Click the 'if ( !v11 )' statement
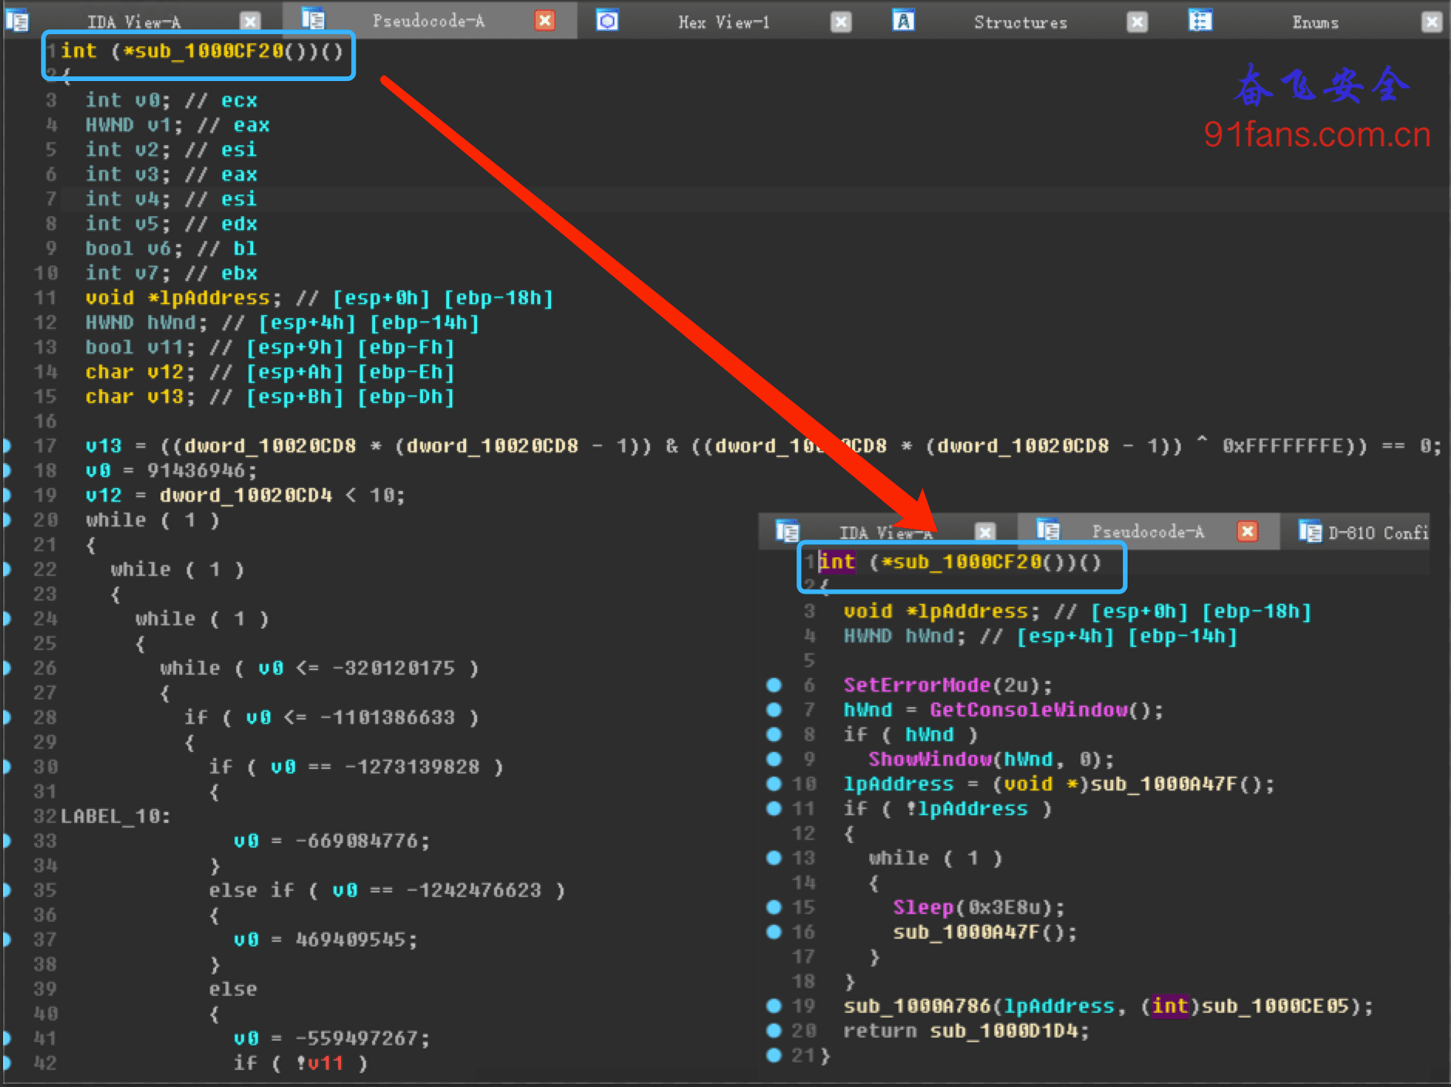 point(301,1063)
